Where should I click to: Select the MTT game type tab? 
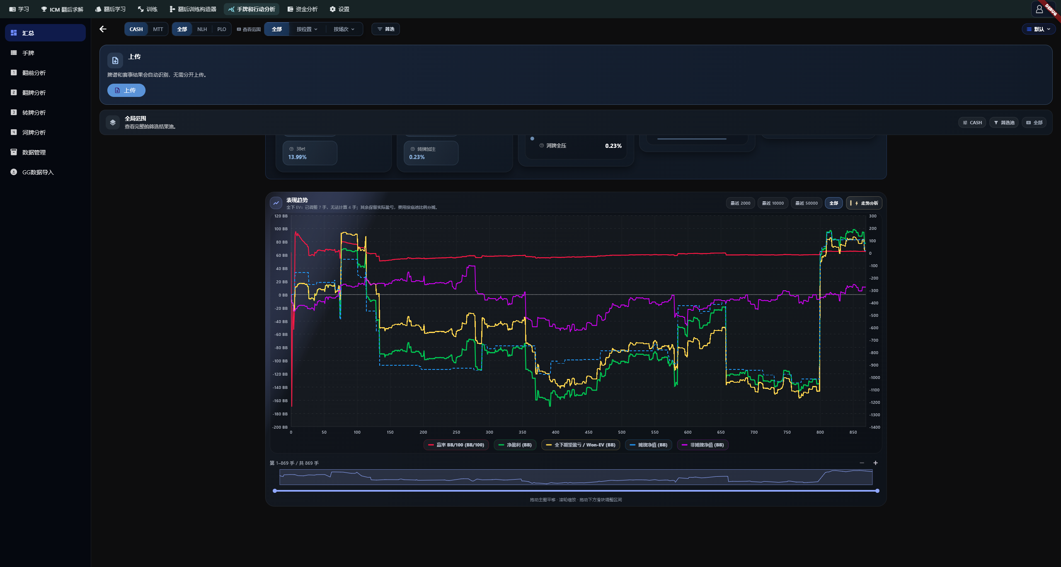point(158,29)
